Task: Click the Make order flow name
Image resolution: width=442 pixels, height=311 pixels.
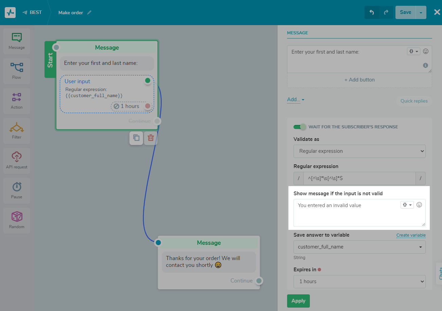Action: point(71,13)
